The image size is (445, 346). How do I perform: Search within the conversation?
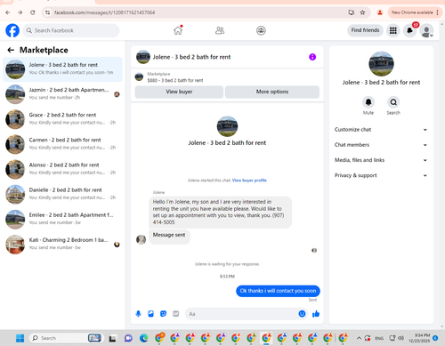[x=393, y=102]
